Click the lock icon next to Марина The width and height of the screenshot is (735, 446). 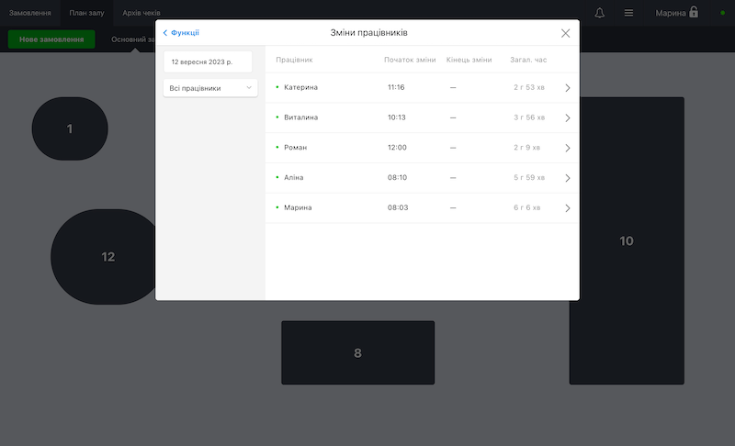pyautogui.click(x=694, y=13)
